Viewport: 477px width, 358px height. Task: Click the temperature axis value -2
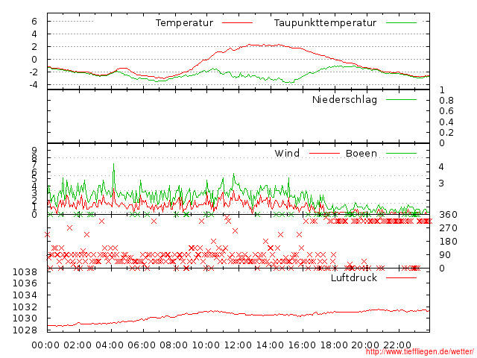(x=34, y=72)
